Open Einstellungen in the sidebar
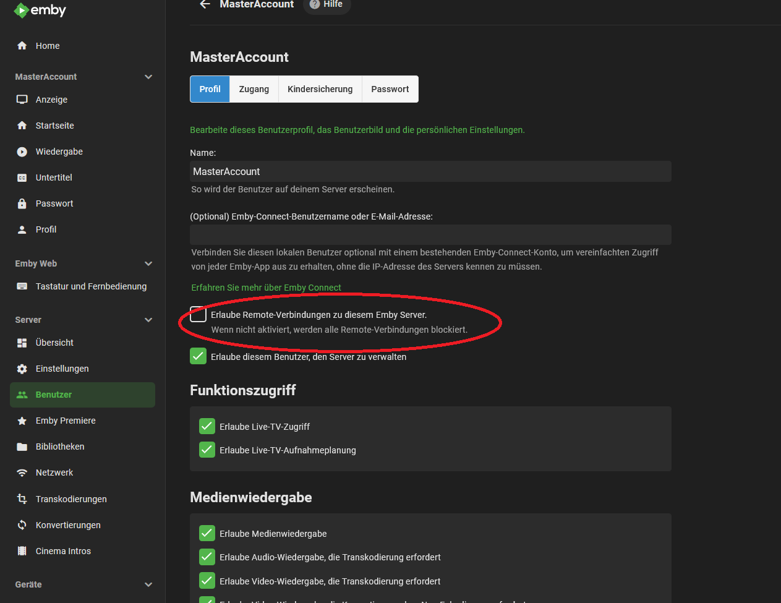This screenshot has width=781, height=603. coord(82,369)
